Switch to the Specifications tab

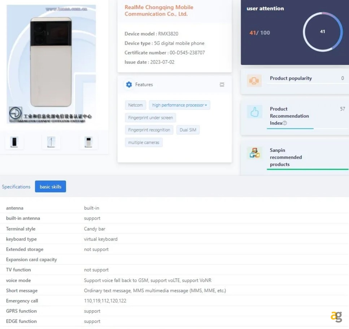(x=16, y=187)
